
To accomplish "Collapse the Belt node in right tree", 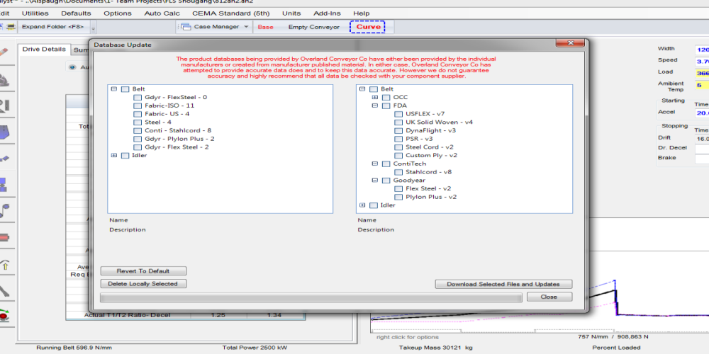I will [362, 89].
